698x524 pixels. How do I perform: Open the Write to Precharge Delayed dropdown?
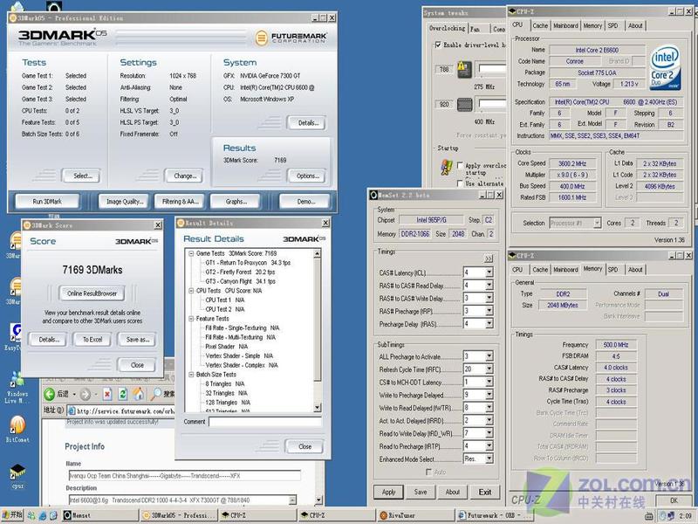489,395
